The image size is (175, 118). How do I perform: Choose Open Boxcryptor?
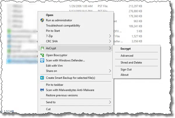76,55
